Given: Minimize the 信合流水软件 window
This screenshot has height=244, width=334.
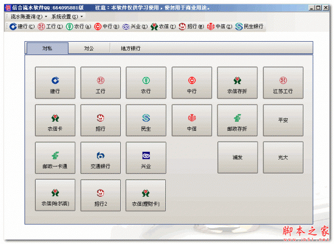Looking at the screenshot, I should pos(312,8).
